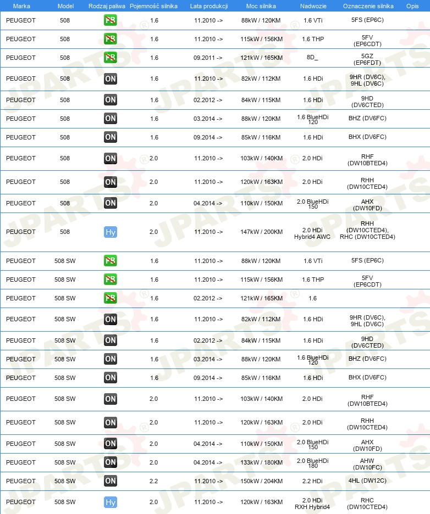Click the RHH, RHC (DW10CTED4) cell in the 508 hybrid row
430x514 pixels.
pos(367,230)
